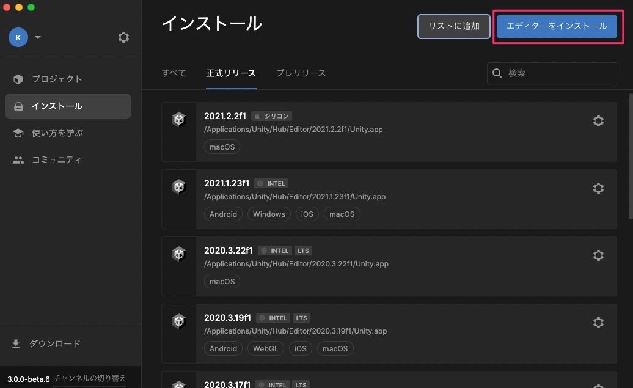Click the download arrow icon
Screen dimensions: 633x388
click(16, 344)
